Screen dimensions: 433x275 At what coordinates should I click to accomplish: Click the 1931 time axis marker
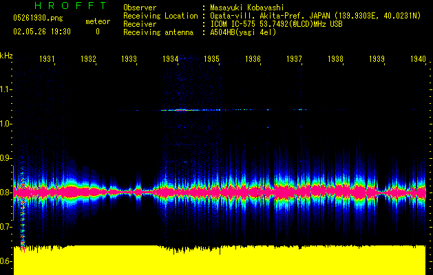pyautogui.click(x=47, y=58)
